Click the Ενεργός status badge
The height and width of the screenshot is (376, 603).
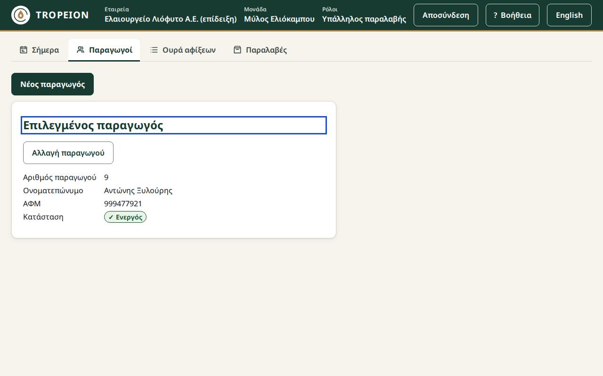pos(125,217)
